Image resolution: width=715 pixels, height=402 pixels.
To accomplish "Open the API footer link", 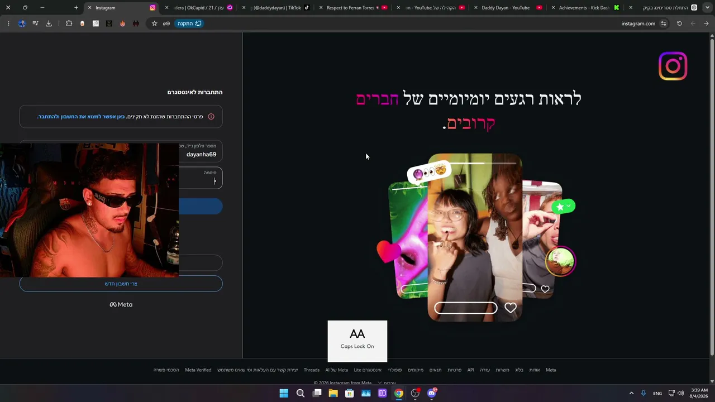I will [471, 370].
